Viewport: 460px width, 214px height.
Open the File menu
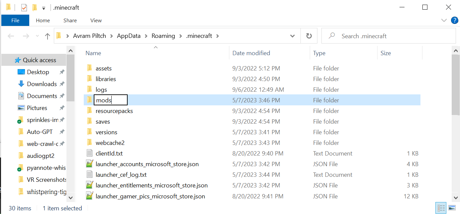[15, 20]
